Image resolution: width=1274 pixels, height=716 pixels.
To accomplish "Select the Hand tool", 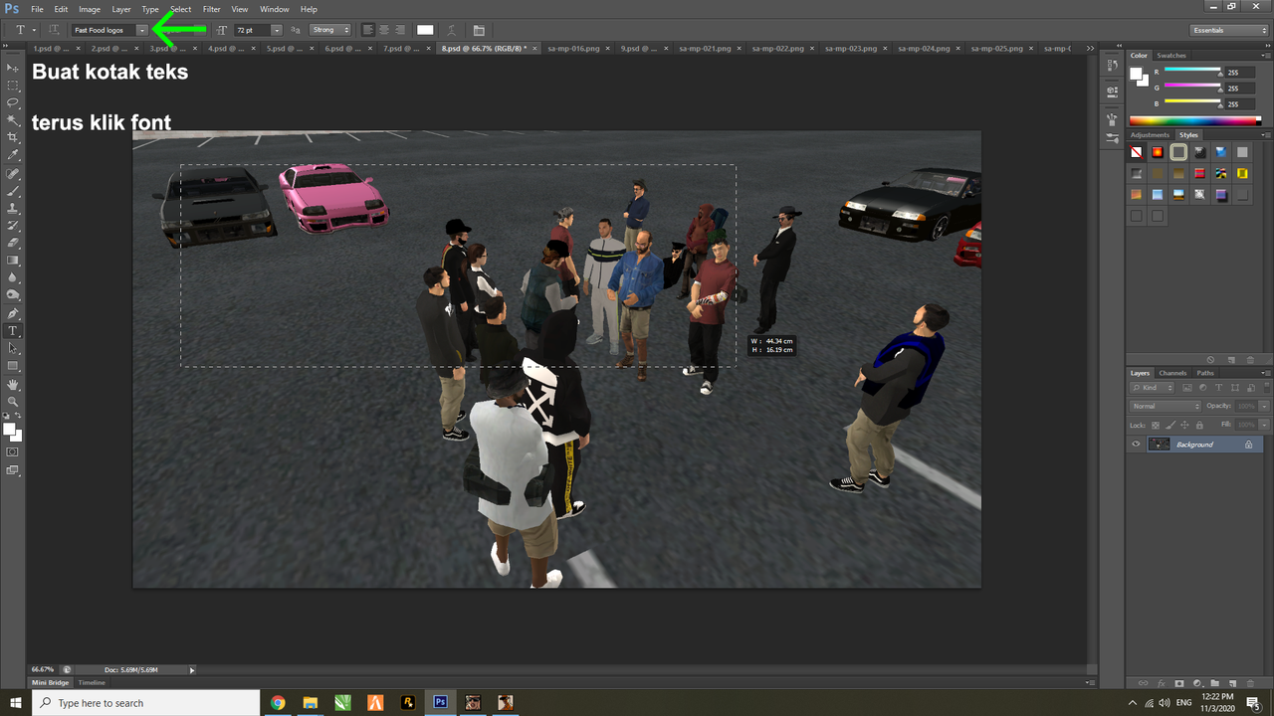I will 13,384.
